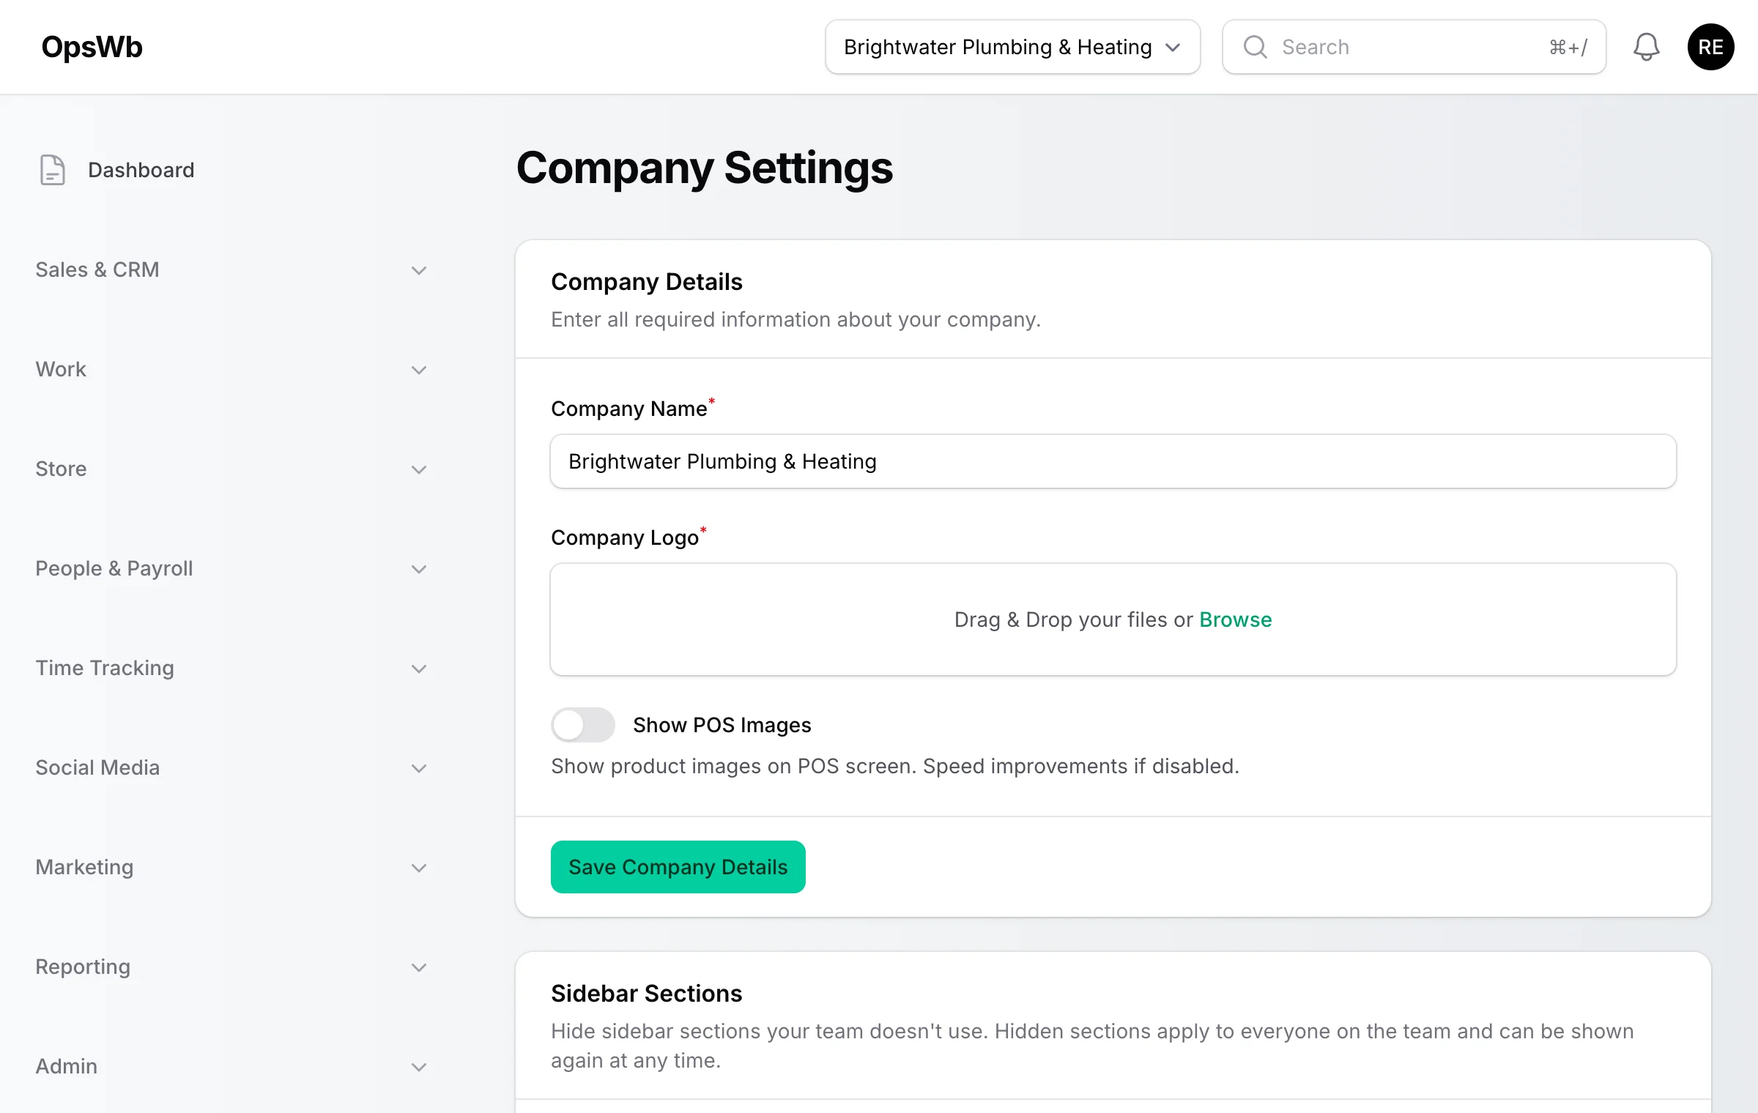The width and height of the screenshot is (1758, 1113).
Task: Select Store sidebar label
Action: click(61, 469)
